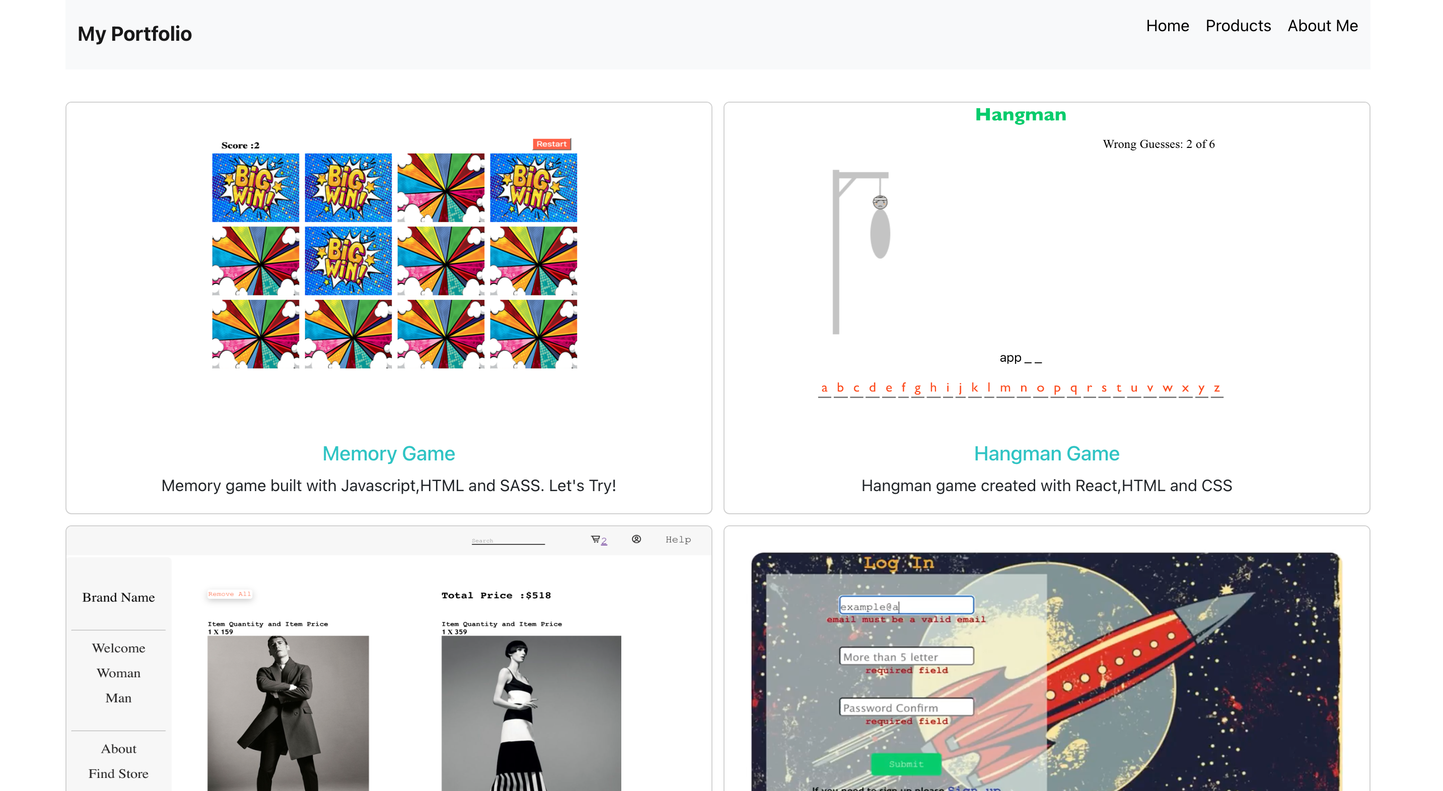Screen dimensions: 1443x791
Task: Open the Hangman Game project link
Action: tap(1046, 453)
